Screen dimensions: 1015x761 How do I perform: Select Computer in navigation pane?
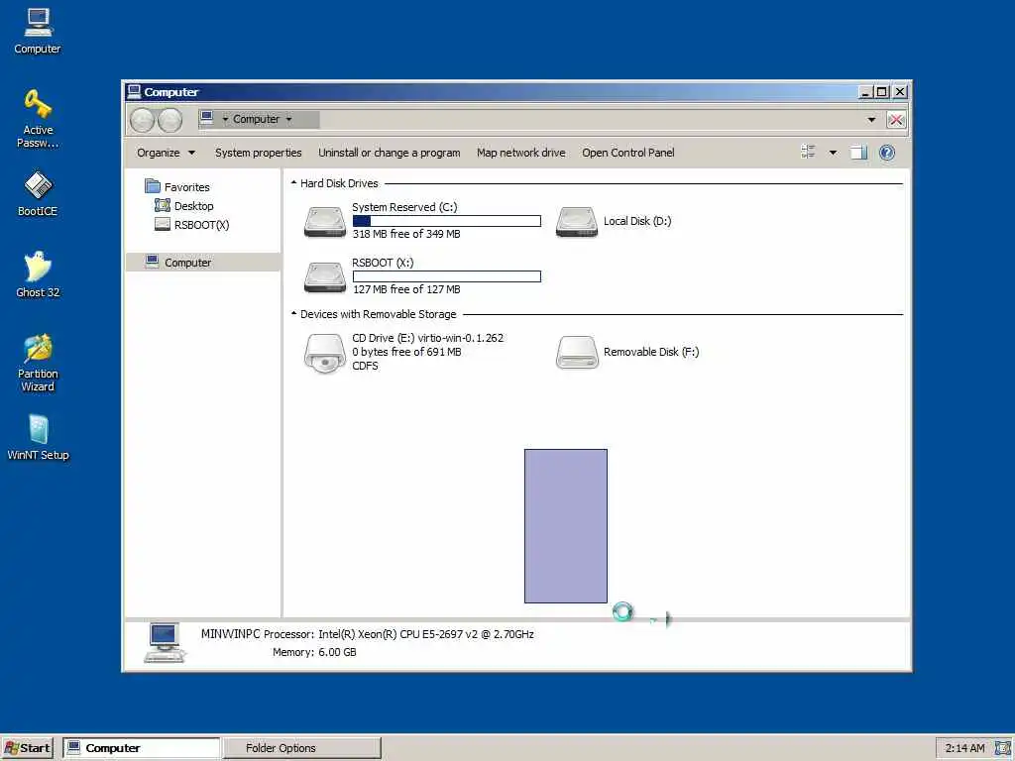pyautogui.click(x=202, y=262)
